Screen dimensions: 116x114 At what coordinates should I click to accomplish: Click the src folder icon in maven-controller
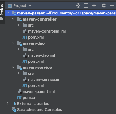pyautogui.click(x=25, y=25)
